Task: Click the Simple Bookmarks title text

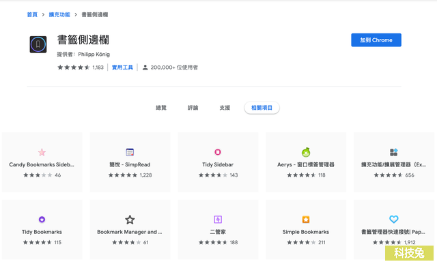Action: [x=306, y=232]
